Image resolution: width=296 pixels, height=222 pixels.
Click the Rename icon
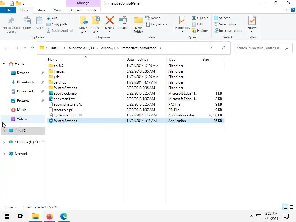pos(122,21)
